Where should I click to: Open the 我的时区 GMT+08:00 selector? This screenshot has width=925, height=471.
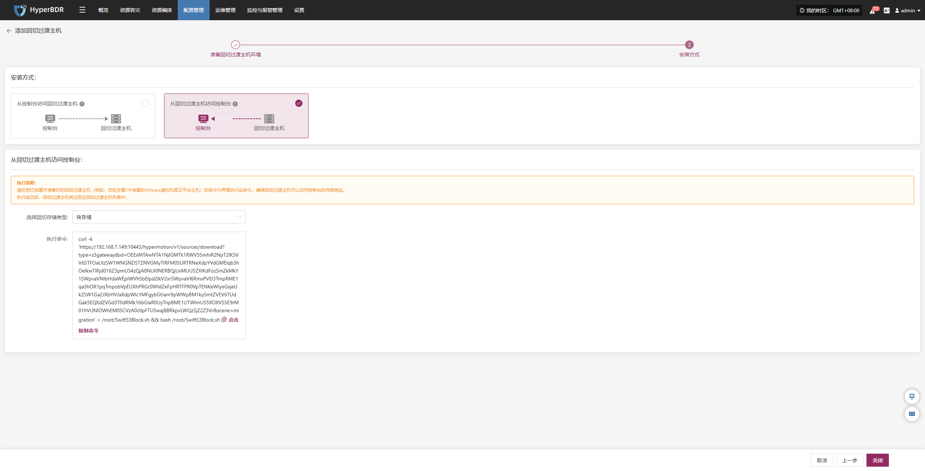pos(829,10)
